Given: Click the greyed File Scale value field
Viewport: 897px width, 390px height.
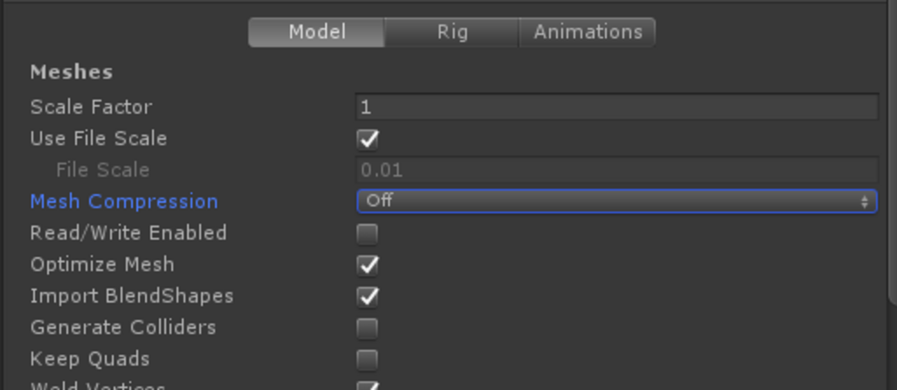Looking at the screenshot, I should click(616, 170).
